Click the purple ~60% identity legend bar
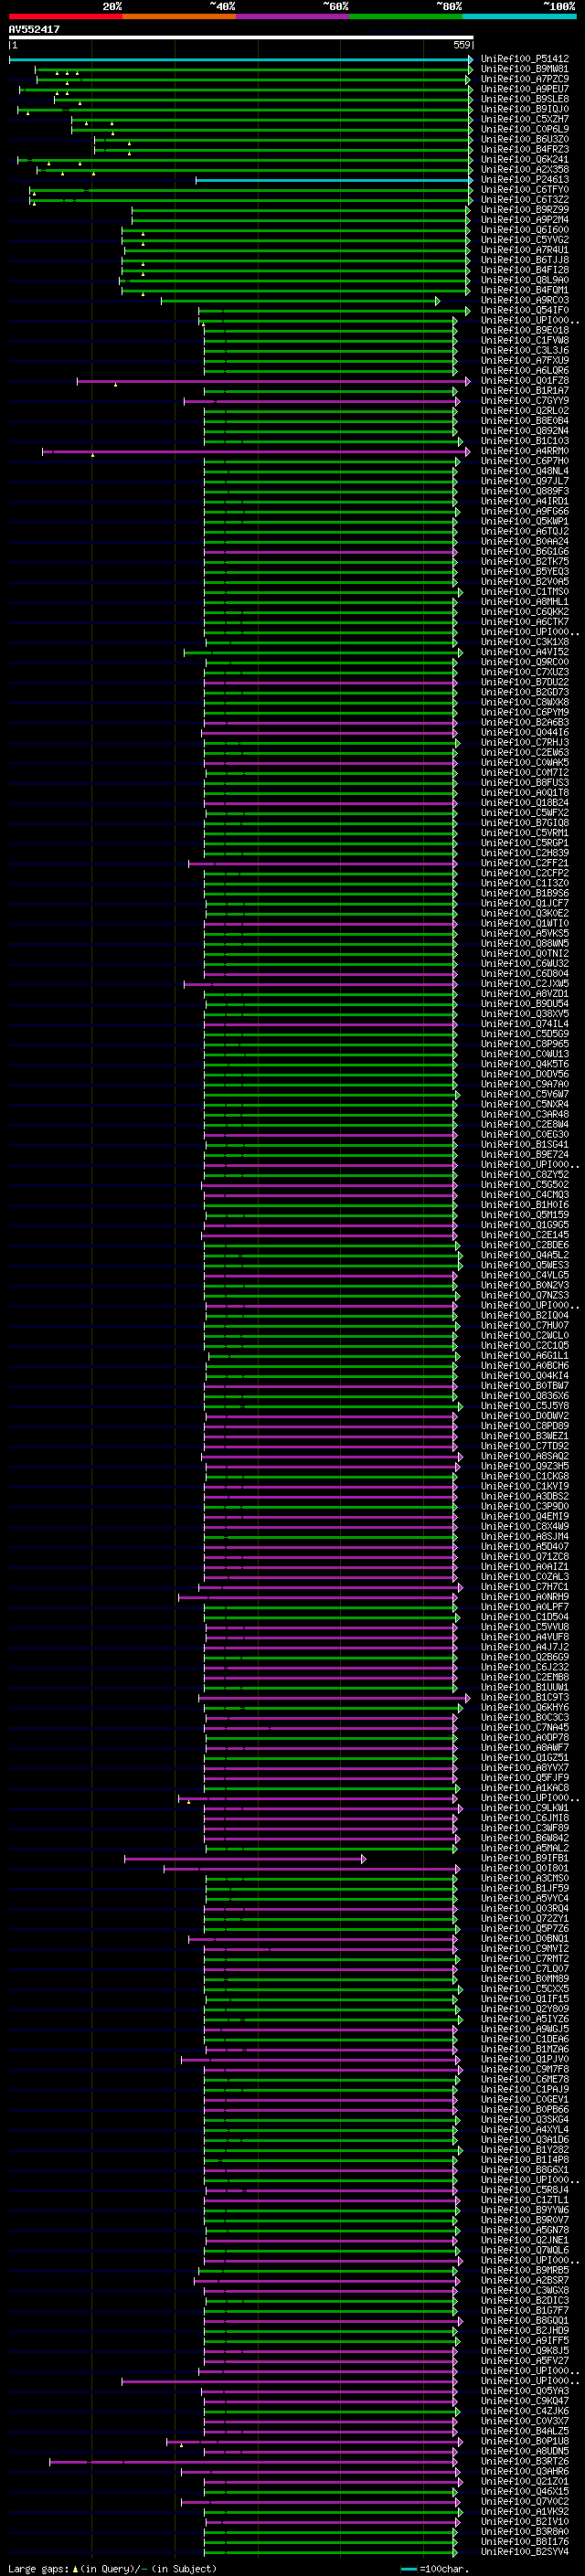 click(x=293, y=16)
